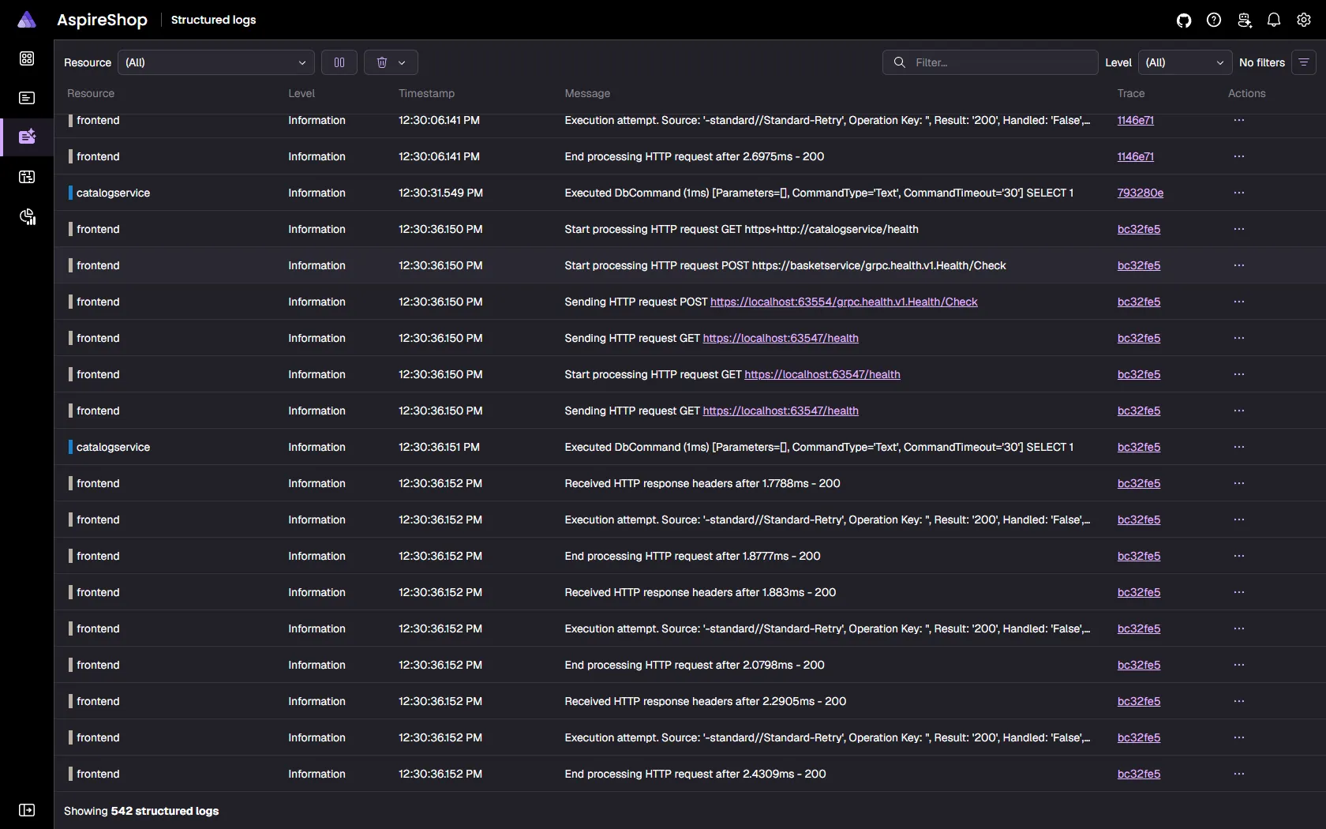The height and width of the screenshot is (829, 1326).
Task: Expand the remove logs dropdown chevron
Action: [402, 62]
